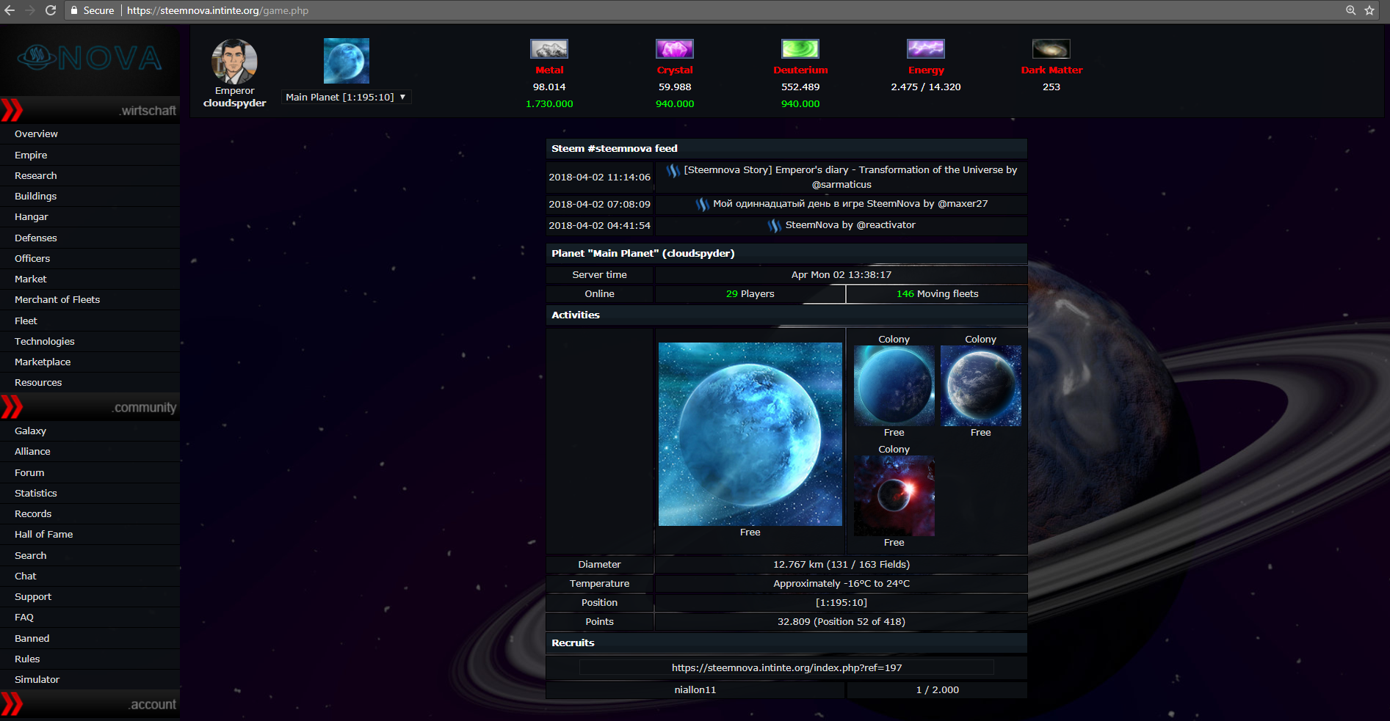Open Defenses page
This screenshot has height=721, width=1390.
point(35,238)
